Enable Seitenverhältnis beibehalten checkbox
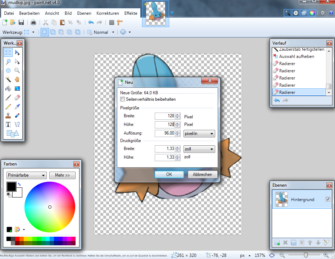335x259 pixels. pos(123,99)
